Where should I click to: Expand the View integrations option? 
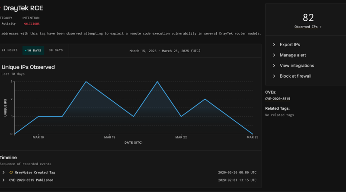click(297, 66)
